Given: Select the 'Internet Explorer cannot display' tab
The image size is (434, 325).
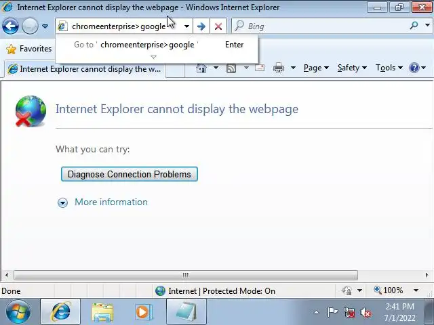Looking at the screenshot, I should coord(85,69).
